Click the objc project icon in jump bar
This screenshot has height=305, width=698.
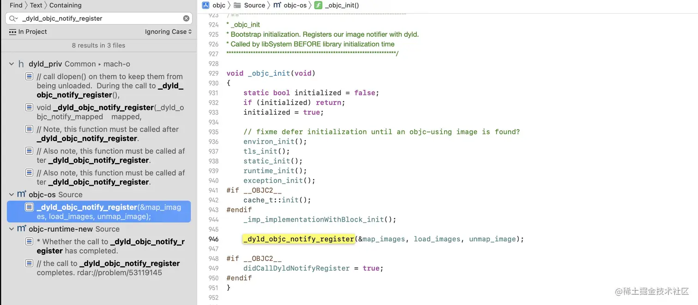click(x=206, y=5)
